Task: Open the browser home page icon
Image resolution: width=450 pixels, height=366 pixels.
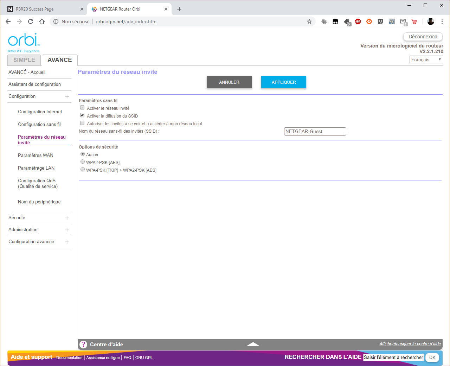Action: [42, 21]
